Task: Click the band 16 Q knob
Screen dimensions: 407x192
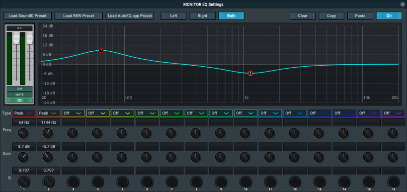Action: tap(393, 182)
